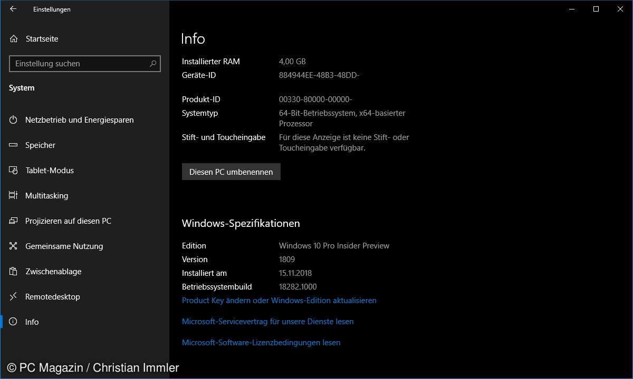Open 'Product Key ändern oder Windows-Edition aktualisieren' link
The image size is (633, 379).
point(279,301)
